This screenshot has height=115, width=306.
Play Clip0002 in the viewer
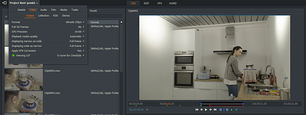click(206, 110)
